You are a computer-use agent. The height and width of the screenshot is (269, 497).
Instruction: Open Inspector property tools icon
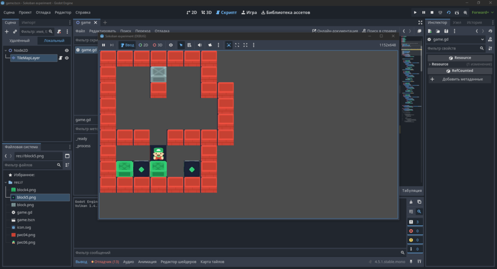coord(490,48)
